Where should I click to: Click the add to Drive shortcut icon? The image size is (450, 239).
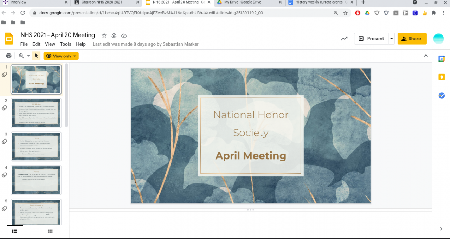[x=114, y=35]
